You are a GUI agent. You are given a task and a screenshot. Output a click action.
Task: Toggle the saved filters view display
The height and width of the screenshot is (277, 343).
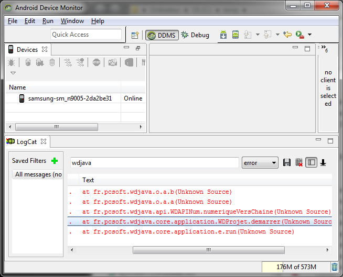[312, 163]
